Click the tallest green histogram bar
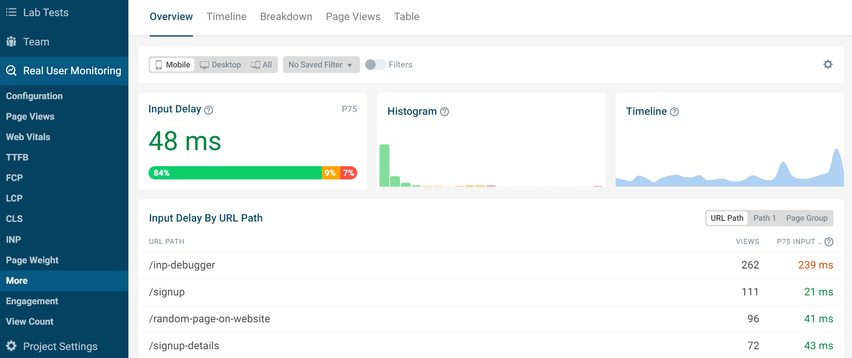Viewport: 852px width, 358px height. [384, 165]
